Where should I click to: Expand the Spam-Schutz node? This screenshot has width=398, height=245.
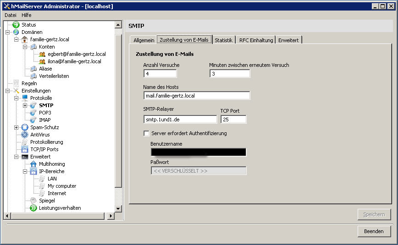[16, 128]
